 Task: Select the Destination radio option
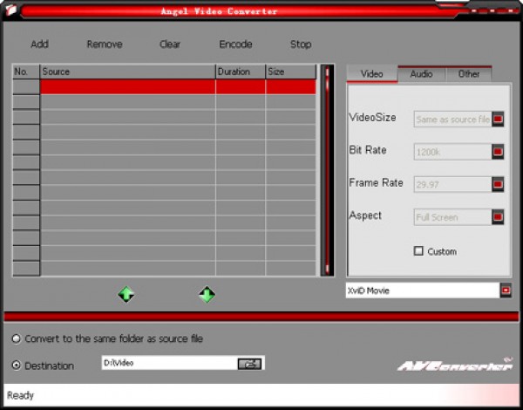click(16, 366)
